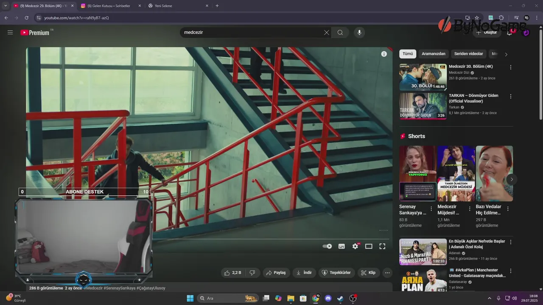Open YouTube notifications bell
Viewport: 543px width, 305px height.
[x=510, y=33]
